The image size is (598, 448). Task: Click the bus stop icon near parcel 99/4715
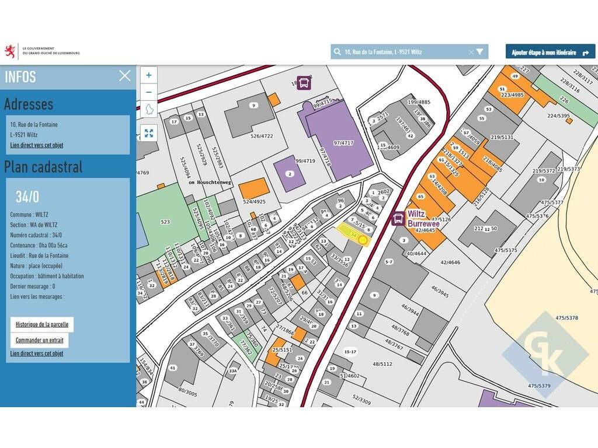pyautogui.click(x=304, y=83)
